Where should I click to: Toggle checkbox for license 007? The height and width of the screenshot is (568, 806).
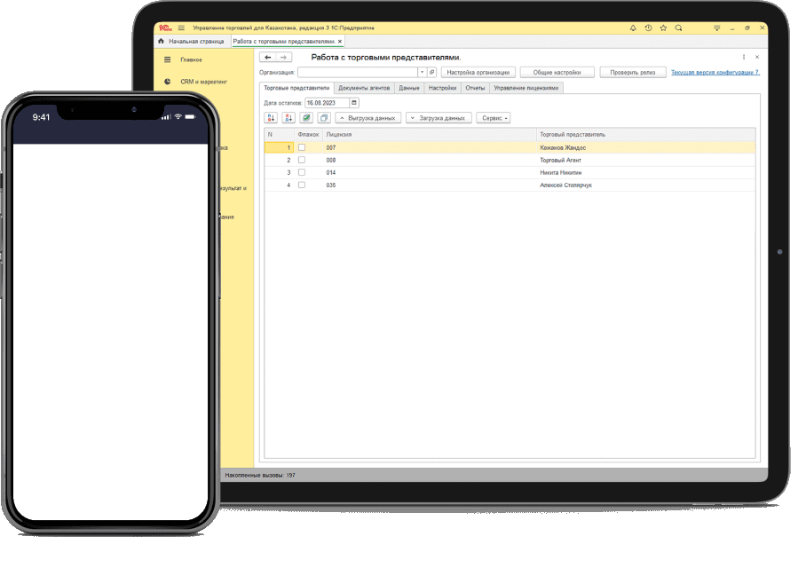tap(302, 147)
